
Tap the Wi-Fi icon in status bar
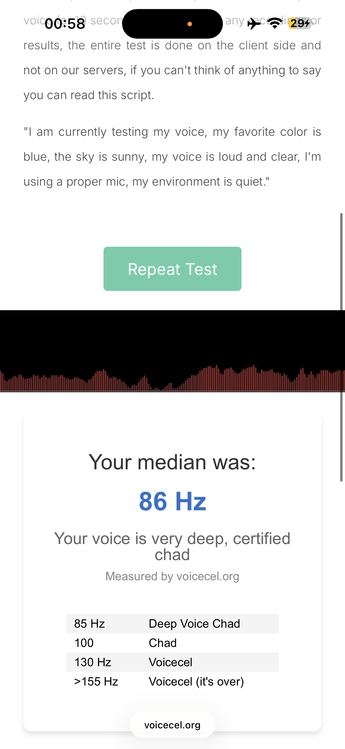[x=275, y=23]
